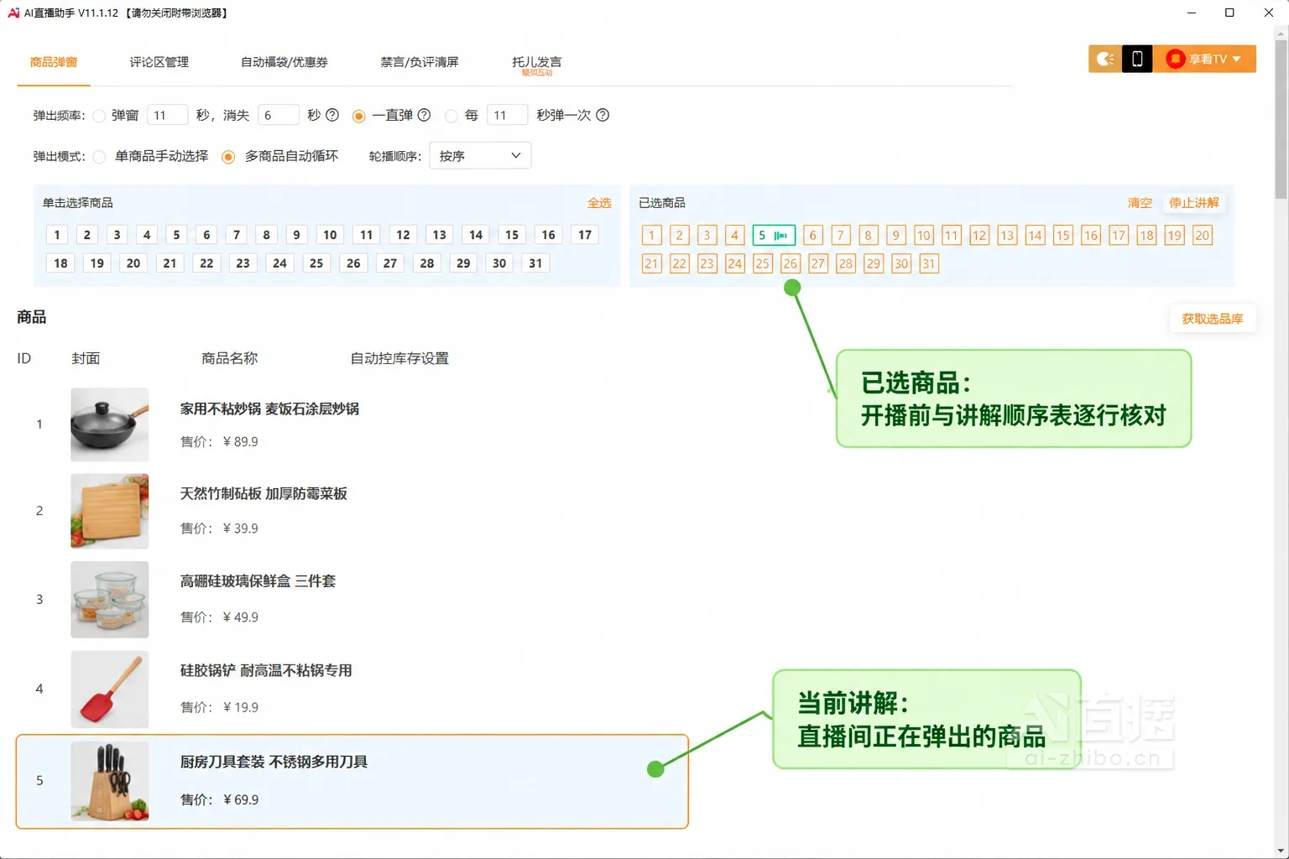Image resolution: width=1289 pixels, height=859 pixels.
Task: Click the playing chip 5 in 已选商品
Action: tap(774, 236)
